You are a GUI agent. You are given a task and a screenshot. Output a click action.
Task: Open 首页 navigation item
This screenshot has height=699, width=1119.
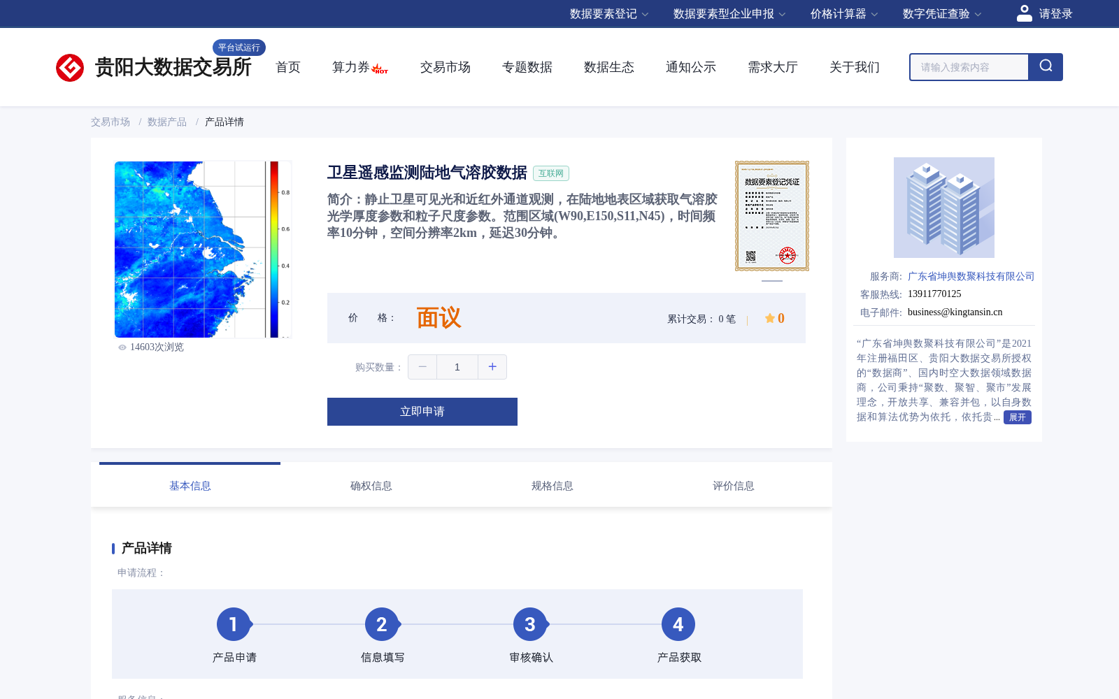(x=288, y=67)
